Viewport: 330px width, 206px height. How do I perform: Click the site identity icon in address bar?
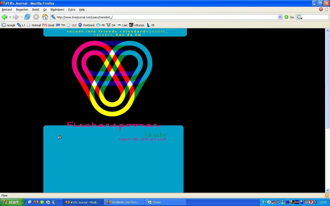click(53, 17)
